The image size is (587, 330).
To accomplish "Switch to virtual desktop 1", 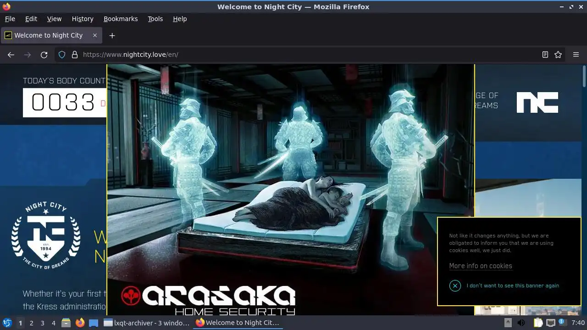I will point(20,323).
